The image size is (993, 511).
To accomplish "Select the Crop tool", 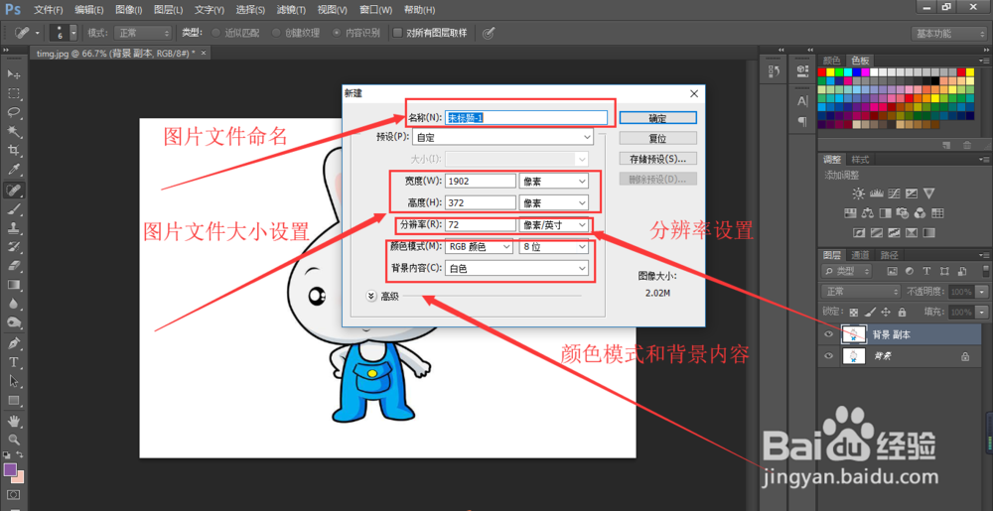I will (14, 151).
